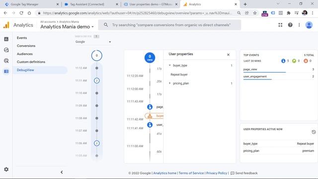Click the All accounts breadcrumb
The image size is (318, 179).
(x=48, y=22)
